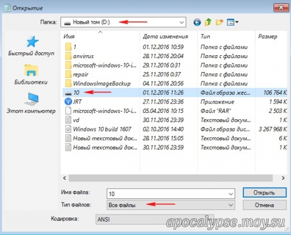
Task: Select the 10 disk image file
Action: pos(175,92)
